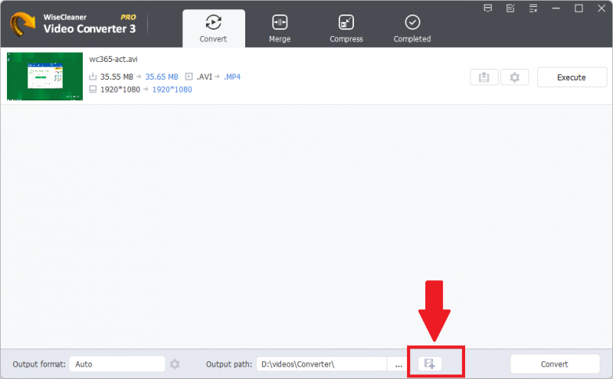Close the Video Converter window
613x379 pixels.
(602, 8)
